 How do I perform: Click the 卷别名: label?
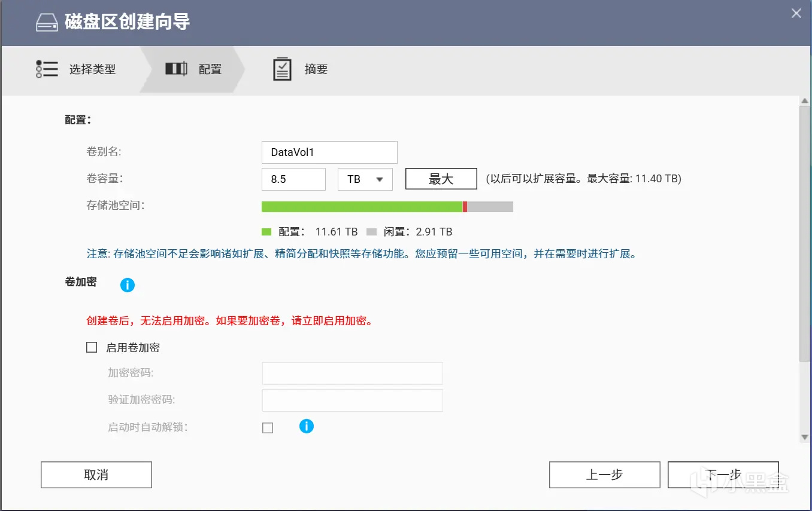pos(104,152)
